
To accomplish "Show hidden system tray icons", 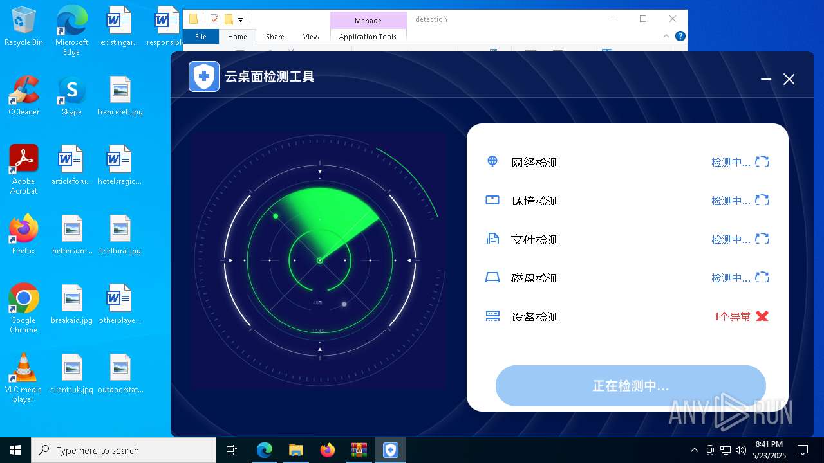I will coord(694,450).
